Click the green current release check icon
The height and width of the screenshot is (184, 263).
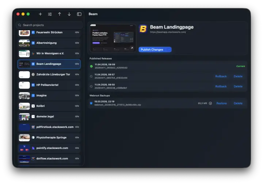click(91, 66)
